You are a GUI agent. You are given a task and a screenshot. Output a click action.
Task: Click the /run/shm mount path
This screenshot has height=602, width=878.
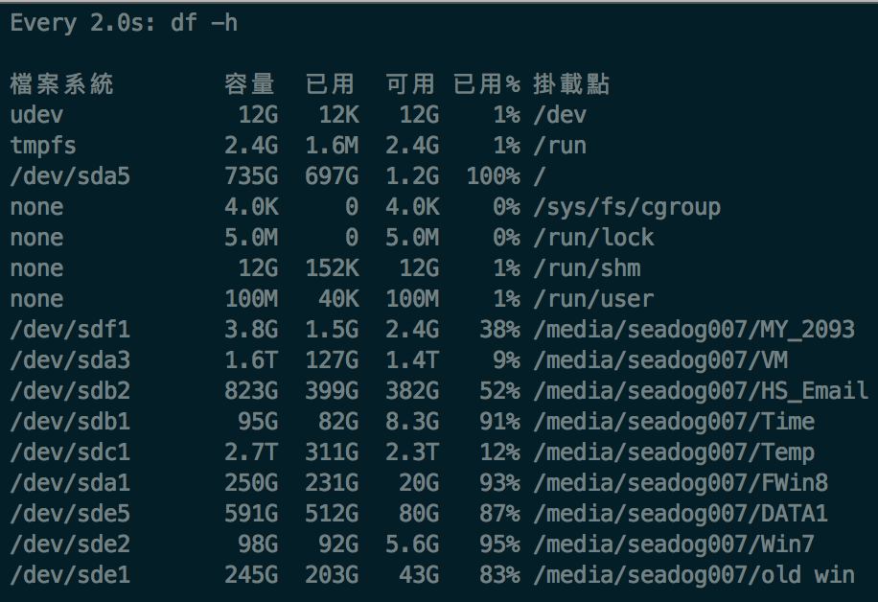587,268
